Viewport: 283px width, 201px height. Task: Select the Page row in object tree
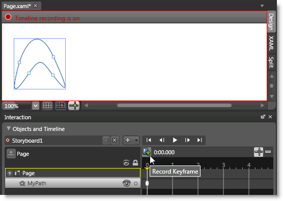[x=73, y=173]
